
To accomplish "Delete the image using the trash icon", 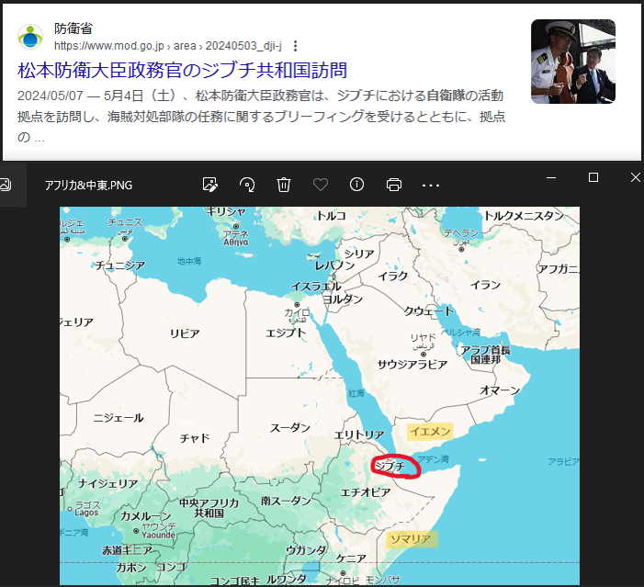I will tap(284, 185).
